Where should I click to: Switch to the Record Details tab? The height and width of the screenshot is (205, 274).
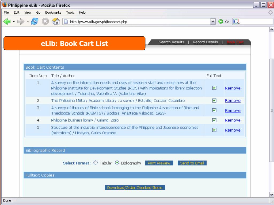[205, 42]
